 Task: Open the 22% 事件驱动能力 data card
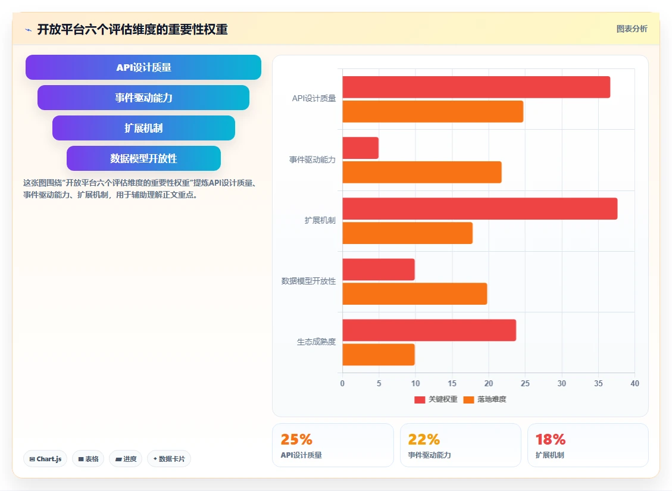coord(461,445)
